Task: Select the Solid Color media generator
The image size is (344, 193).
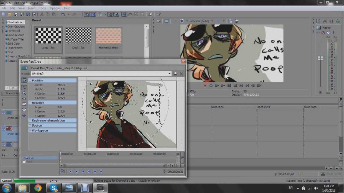Action: 13,44
